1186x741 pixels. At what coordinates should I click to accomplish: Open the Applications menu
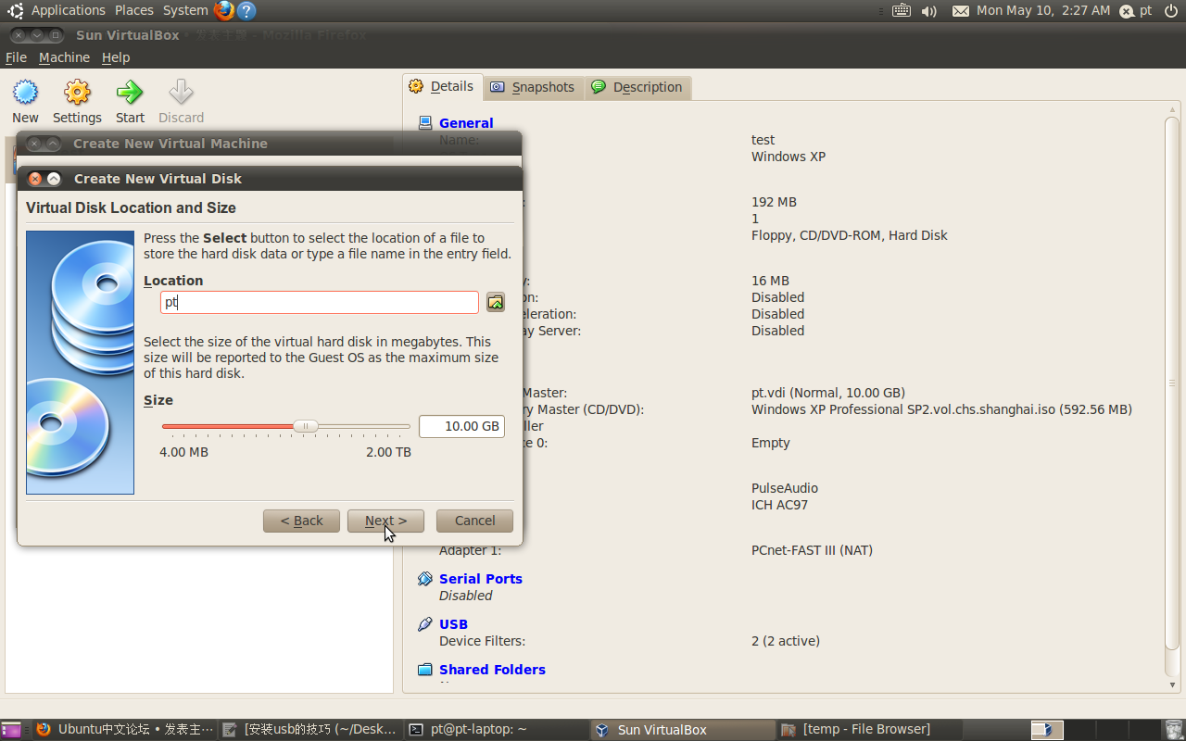pos(69,10)
